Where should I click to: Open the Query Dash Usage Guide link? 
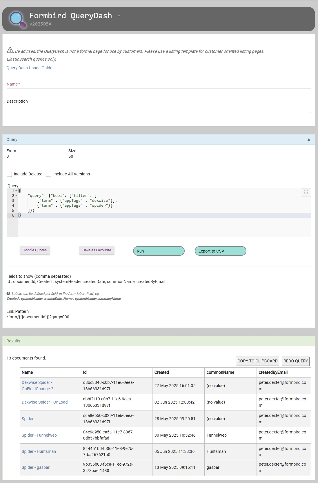(29, 68)
